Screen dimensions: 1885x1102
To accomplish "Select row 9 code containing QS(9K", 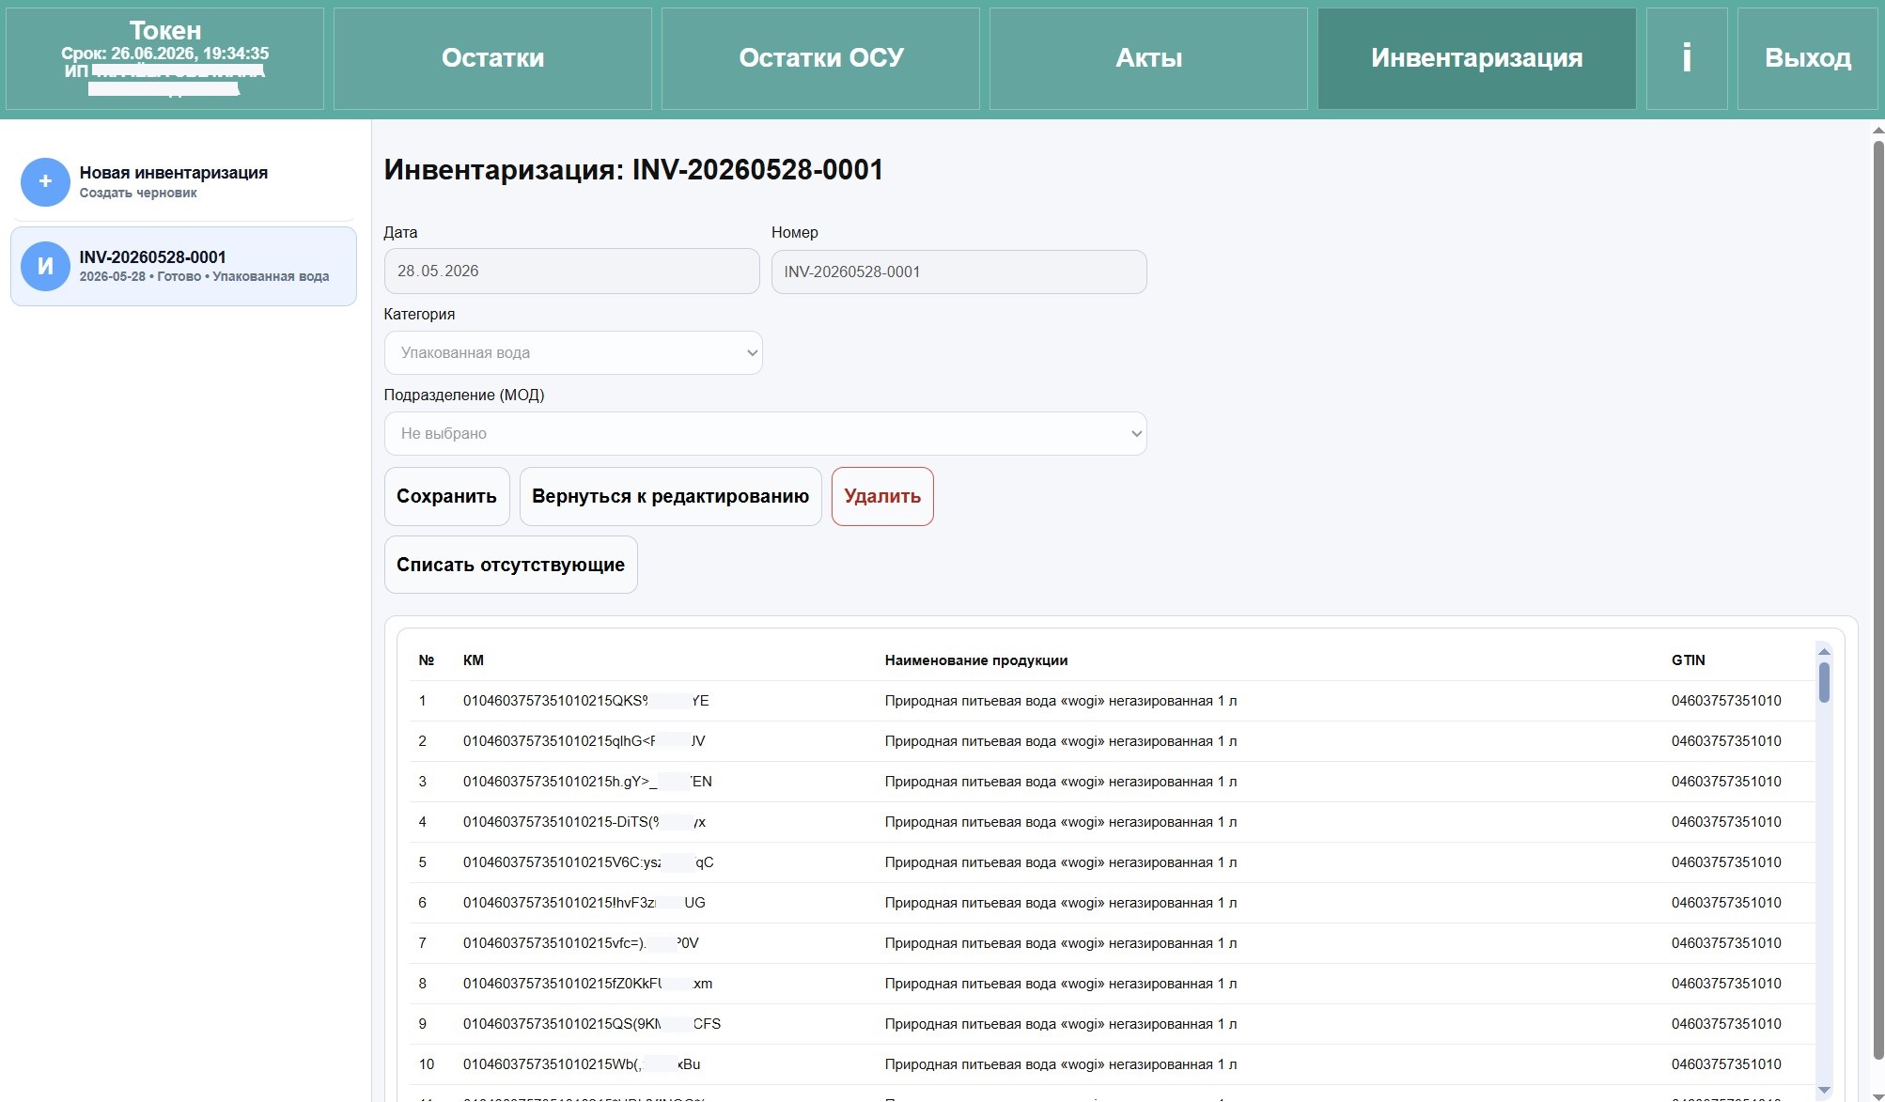I will click(x=592, y=1024).
